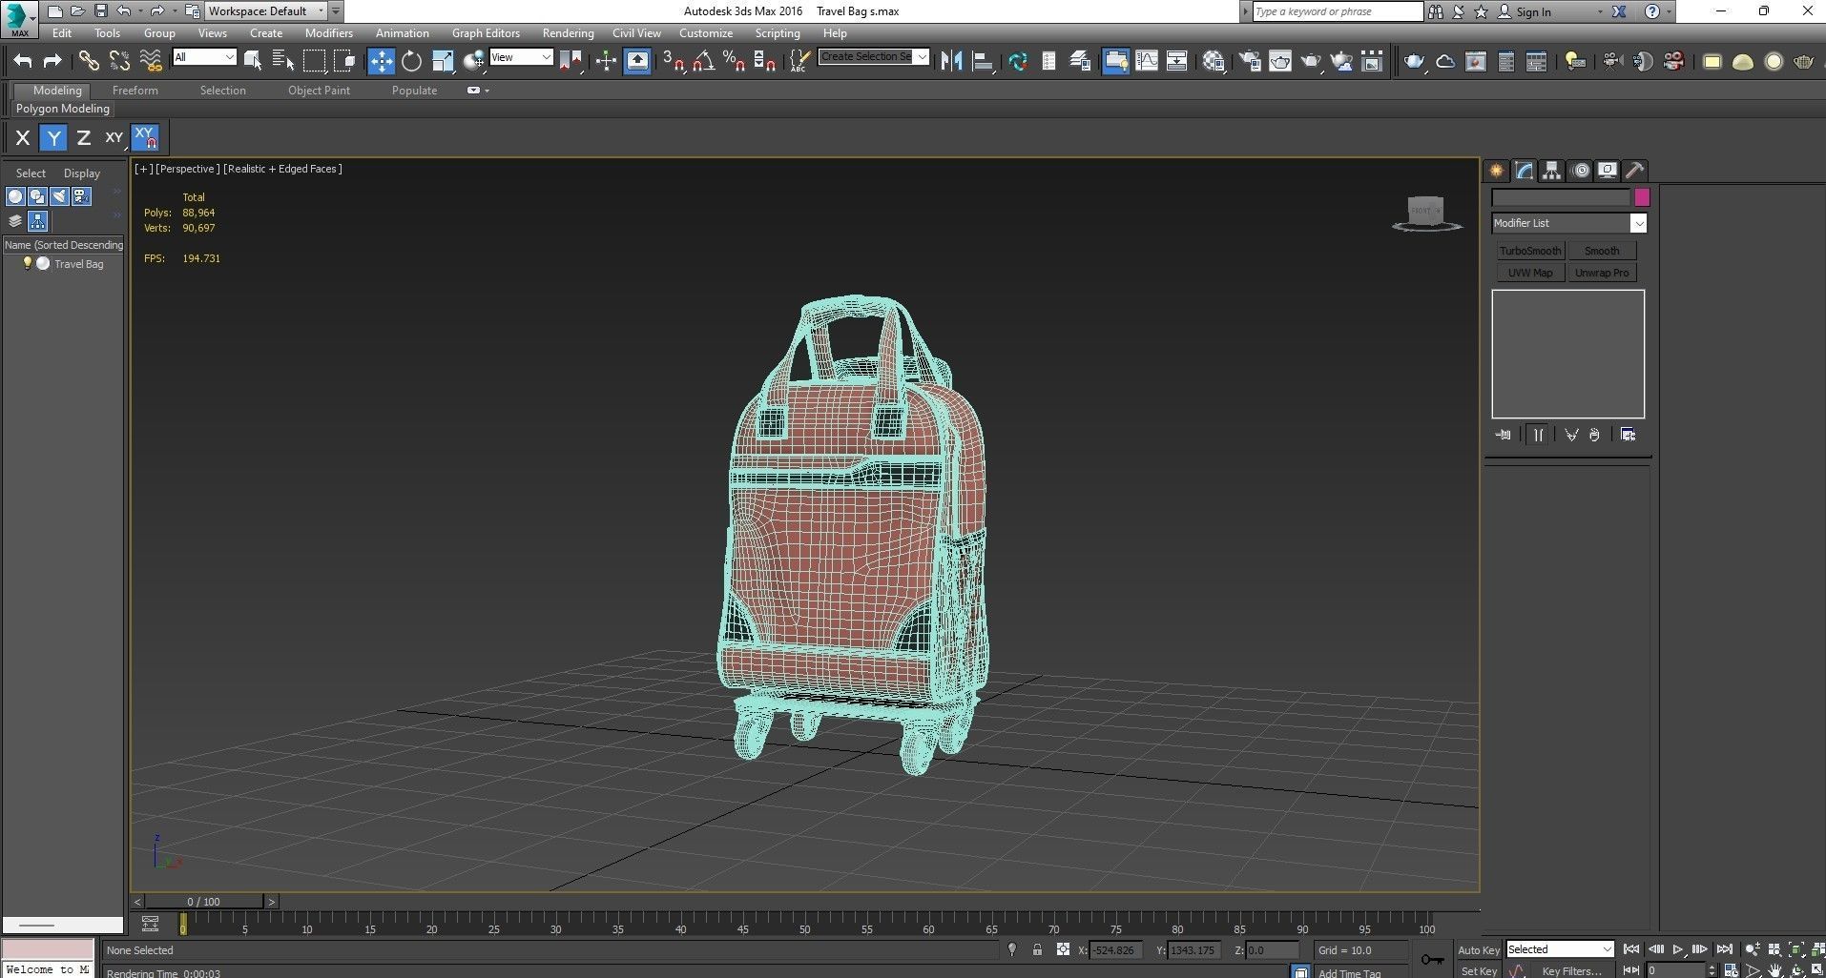Open the key mode Selected dropdown
Screen dimensions: 1826x978
click(x=1559, y=949)
